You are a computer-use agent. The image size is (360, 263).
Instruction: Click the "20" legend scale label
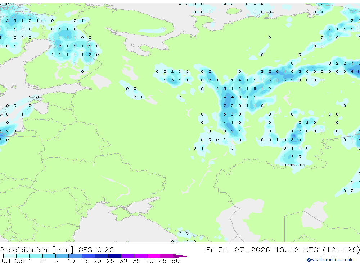tap(97, 261)
